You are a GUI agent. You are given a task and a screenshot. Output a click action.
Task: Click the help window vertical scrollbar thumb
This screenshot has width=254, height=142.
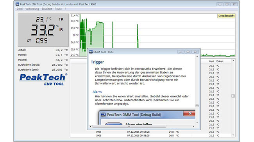(197, 106)
